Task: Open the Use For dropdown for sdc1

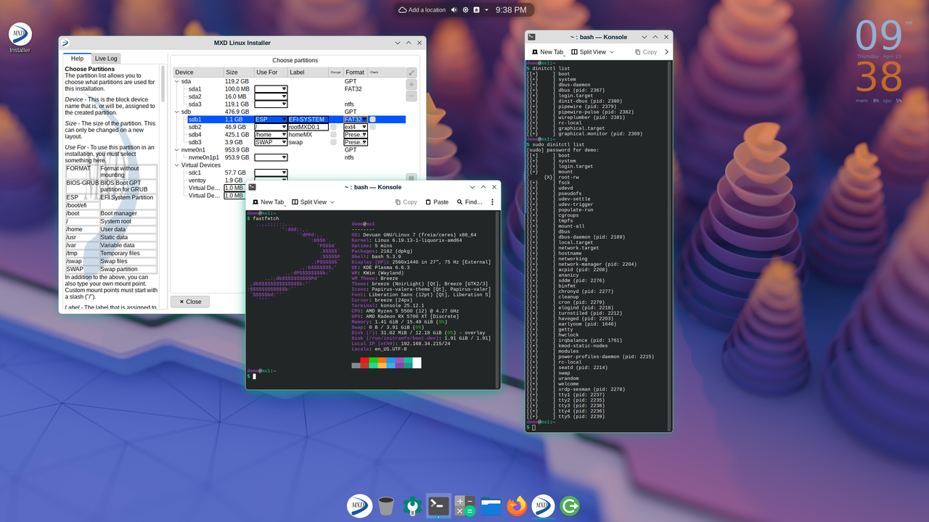Action: pos(271,173)
